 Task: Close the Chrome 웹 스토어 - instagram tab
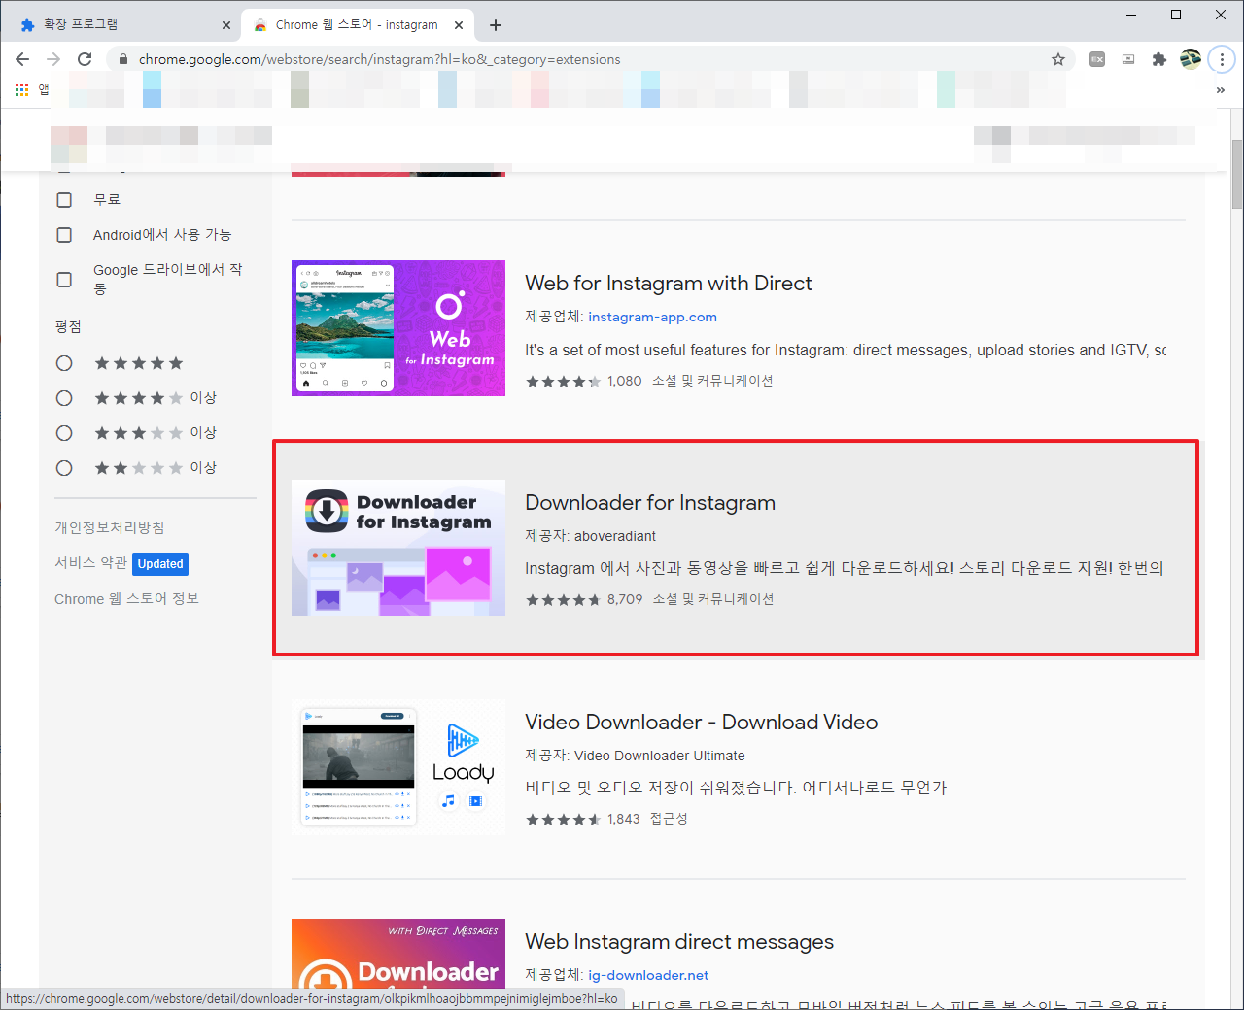(459, 25)
